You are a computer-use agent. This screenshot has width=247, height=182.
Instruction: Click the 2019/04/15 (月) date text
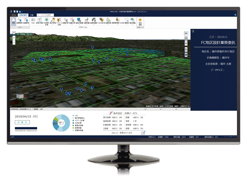[x=26, y=116]
